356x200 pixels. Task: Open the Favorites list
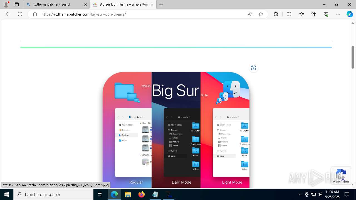[x=301, y=14]
